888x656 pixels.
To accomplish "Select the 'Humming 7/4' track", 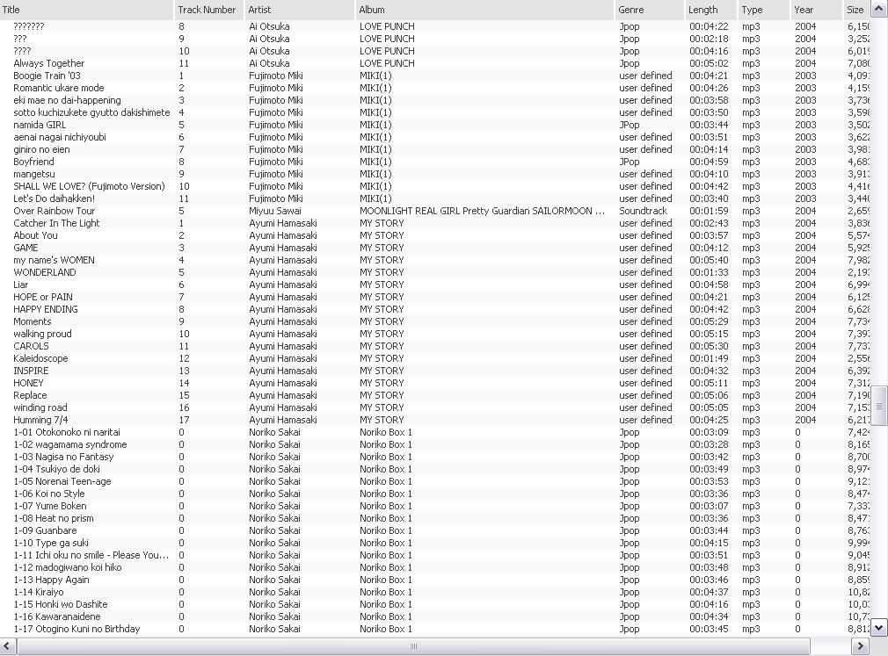I will [x=435, y=420].
